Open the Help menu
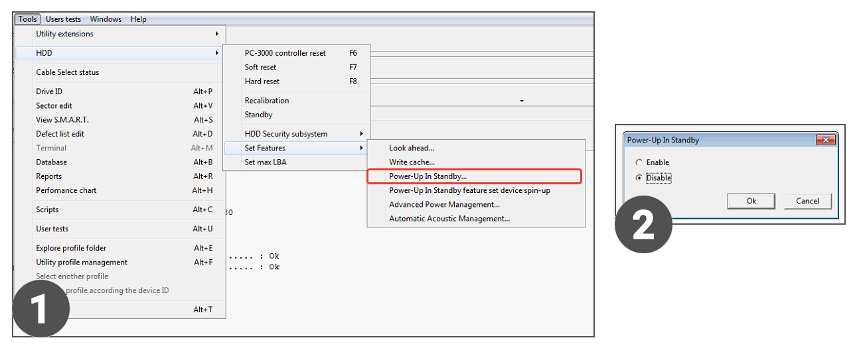Screen dimensions: 861x352 139,19
